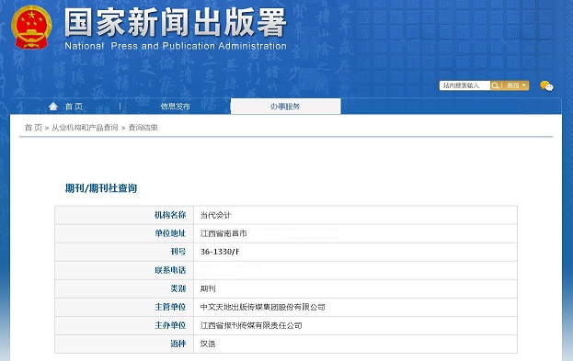
Task: Click the 机构名称 row label
Action: (x=170, y=215)
